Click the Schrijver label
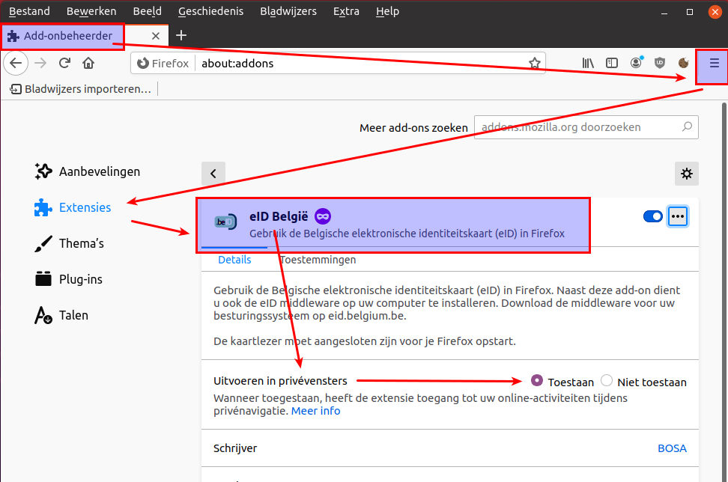Viewport: 728px width, 482px height. click(x=235, y=448)
